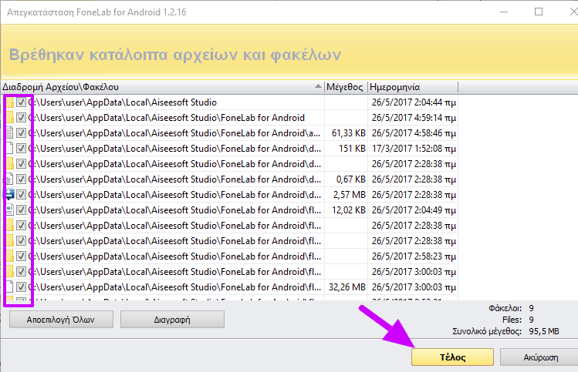Sort by the Μέγεθος column header
Image resolution: width=578 pixels, height=372 pixels.
click(x=346, y=87)
